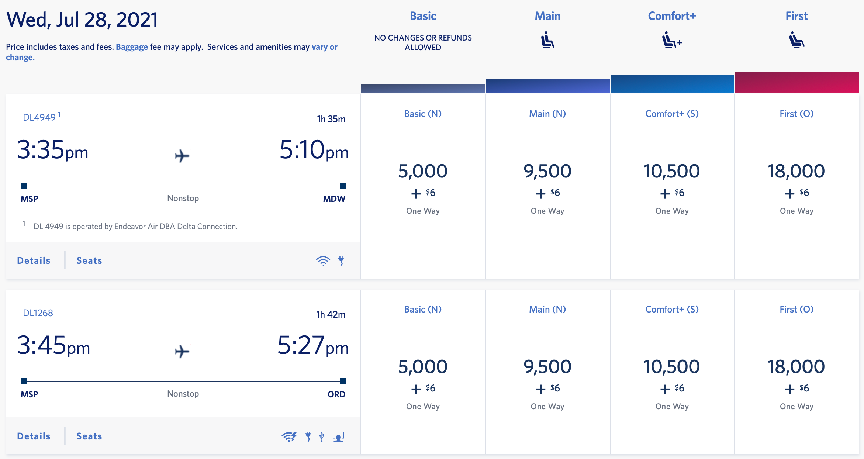Viewport: 864px width, 459px height.
Task: Click the Wi-Fi icon on flight DL4949
Action: tap(323, 261)
